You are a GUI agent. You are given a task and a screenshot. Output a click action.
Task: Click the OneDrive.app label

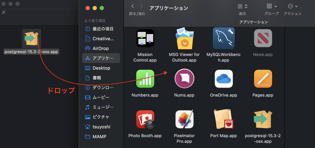click(224, 95)
